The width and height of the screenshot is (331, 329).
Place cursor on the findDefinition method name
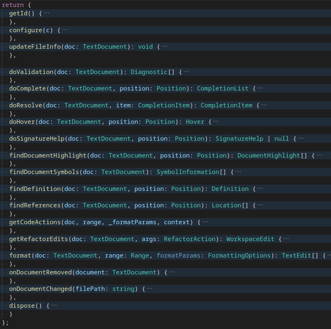coord(35,189)
